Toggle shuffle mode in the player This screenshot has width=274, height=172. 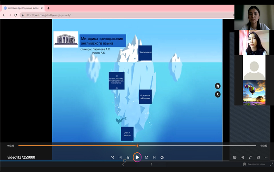[112, 157]
